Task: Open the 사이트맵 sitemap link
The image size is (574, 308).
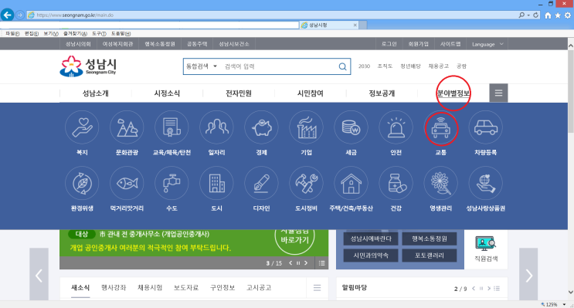Action: click(x=450, y=44)
